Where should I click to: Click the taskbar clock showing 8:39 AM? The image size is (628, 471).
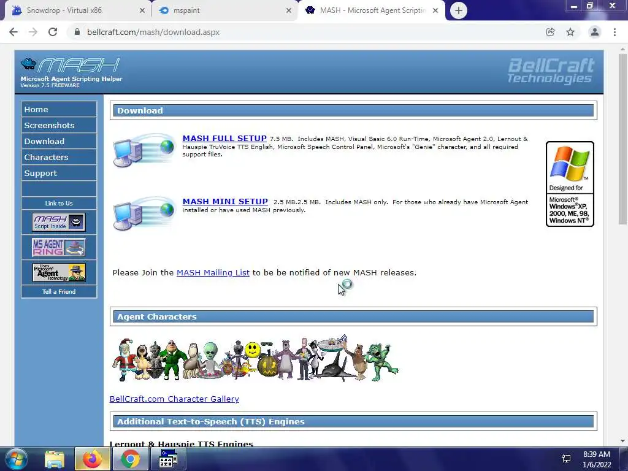597,459
